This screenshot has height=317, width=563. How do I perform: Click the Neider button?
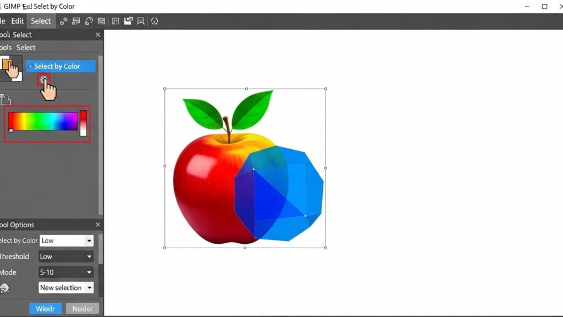coord(82,308)
